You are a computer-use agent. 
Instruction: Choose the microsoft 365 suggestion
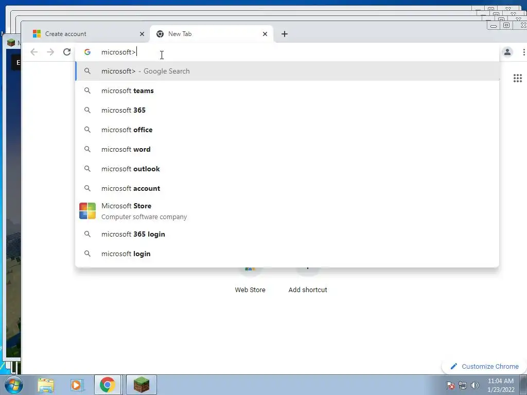tap(287, 110)
